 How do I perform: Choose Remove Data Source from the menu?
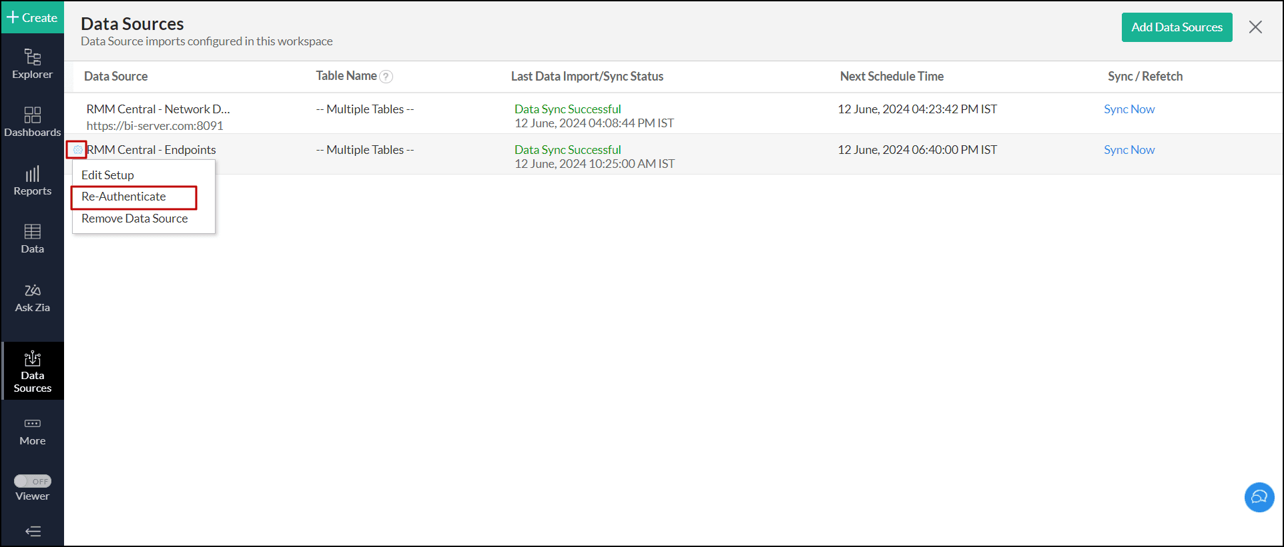[x=134, y=219]
